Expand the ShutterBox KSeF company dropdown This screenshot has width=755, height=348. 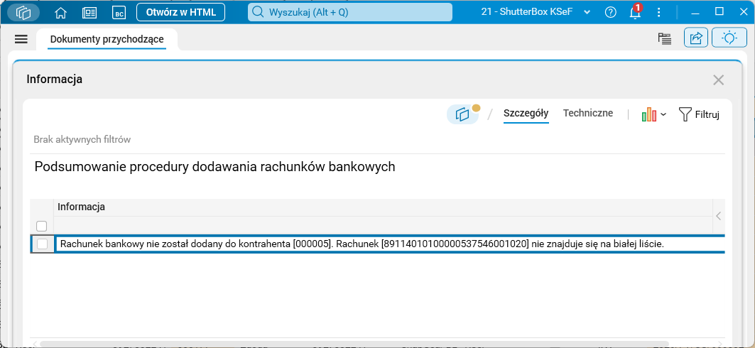(x=587, y=13)
